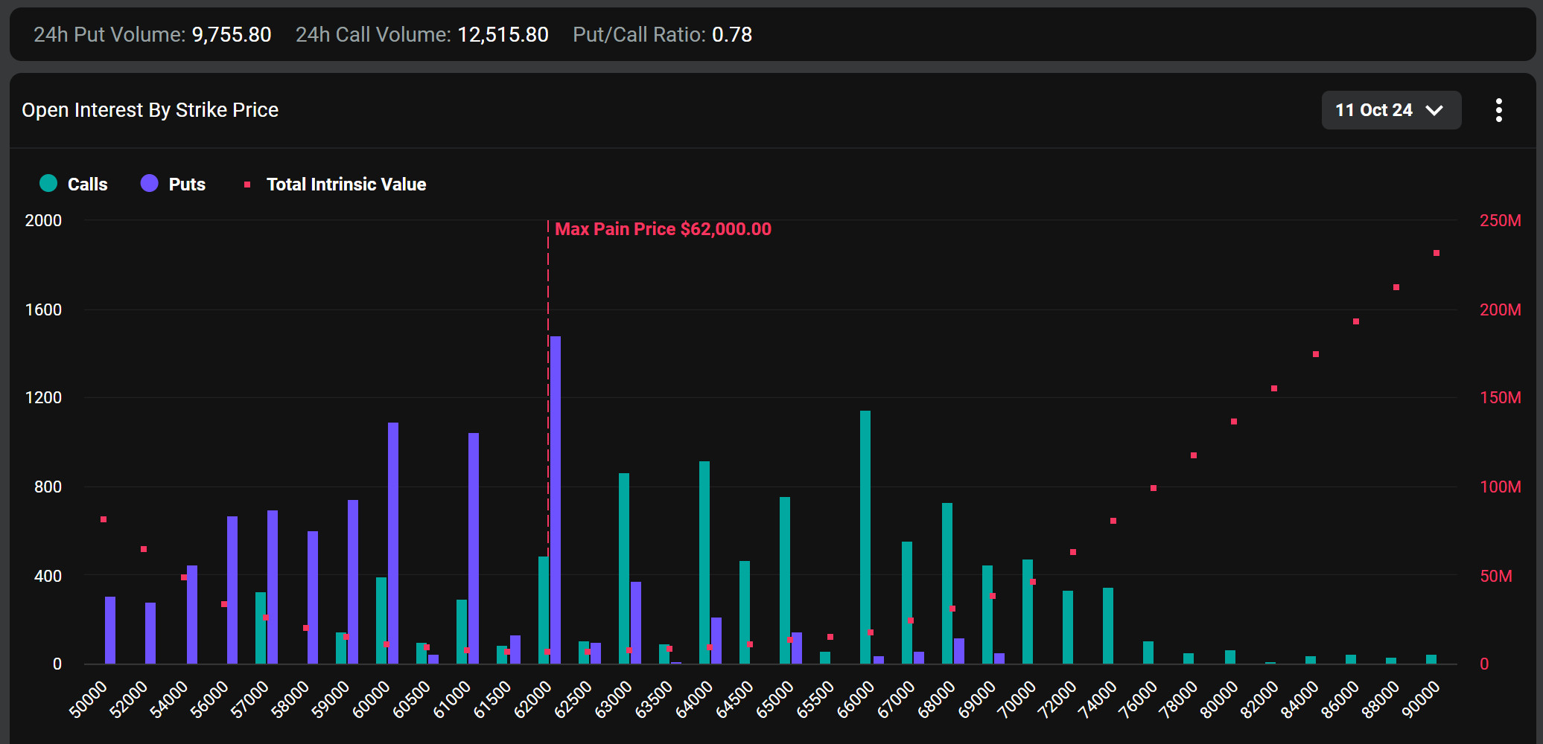The width and height of the screenshot is (1543, 744).
Task: Click the puts bar at strike 56000
Action: coord(232,590)
